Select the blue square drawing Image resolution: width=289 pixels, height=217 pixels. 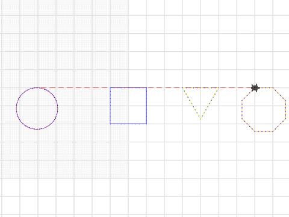(128, 105)
